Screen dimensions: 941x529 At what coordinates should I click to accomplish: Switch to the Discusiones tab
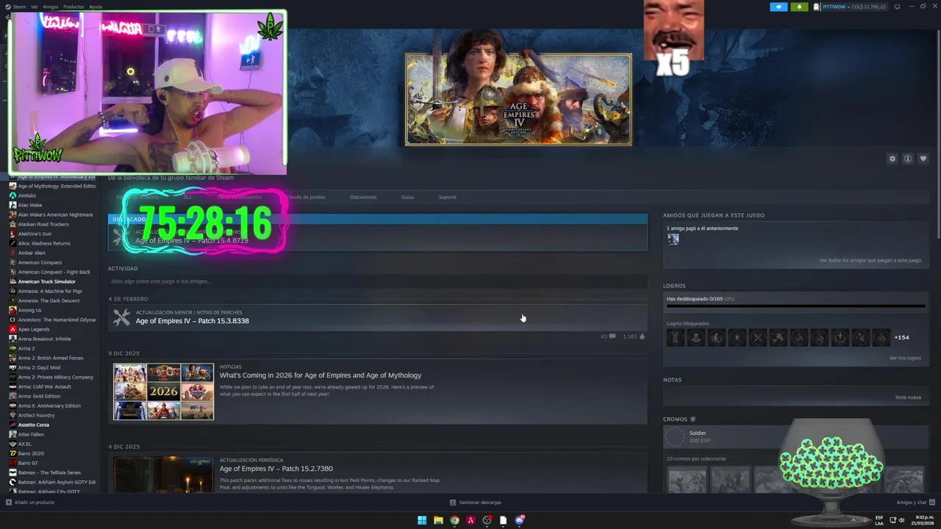click(363, 197)
